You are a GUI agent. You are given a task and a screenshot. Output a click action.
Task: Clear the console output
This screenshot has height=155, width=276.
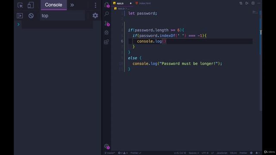[x=31, y=15]
